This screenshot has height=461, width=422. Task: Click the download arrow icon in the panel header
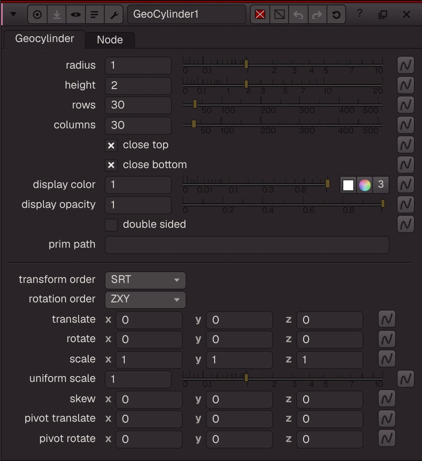click(x=57, y=14)
